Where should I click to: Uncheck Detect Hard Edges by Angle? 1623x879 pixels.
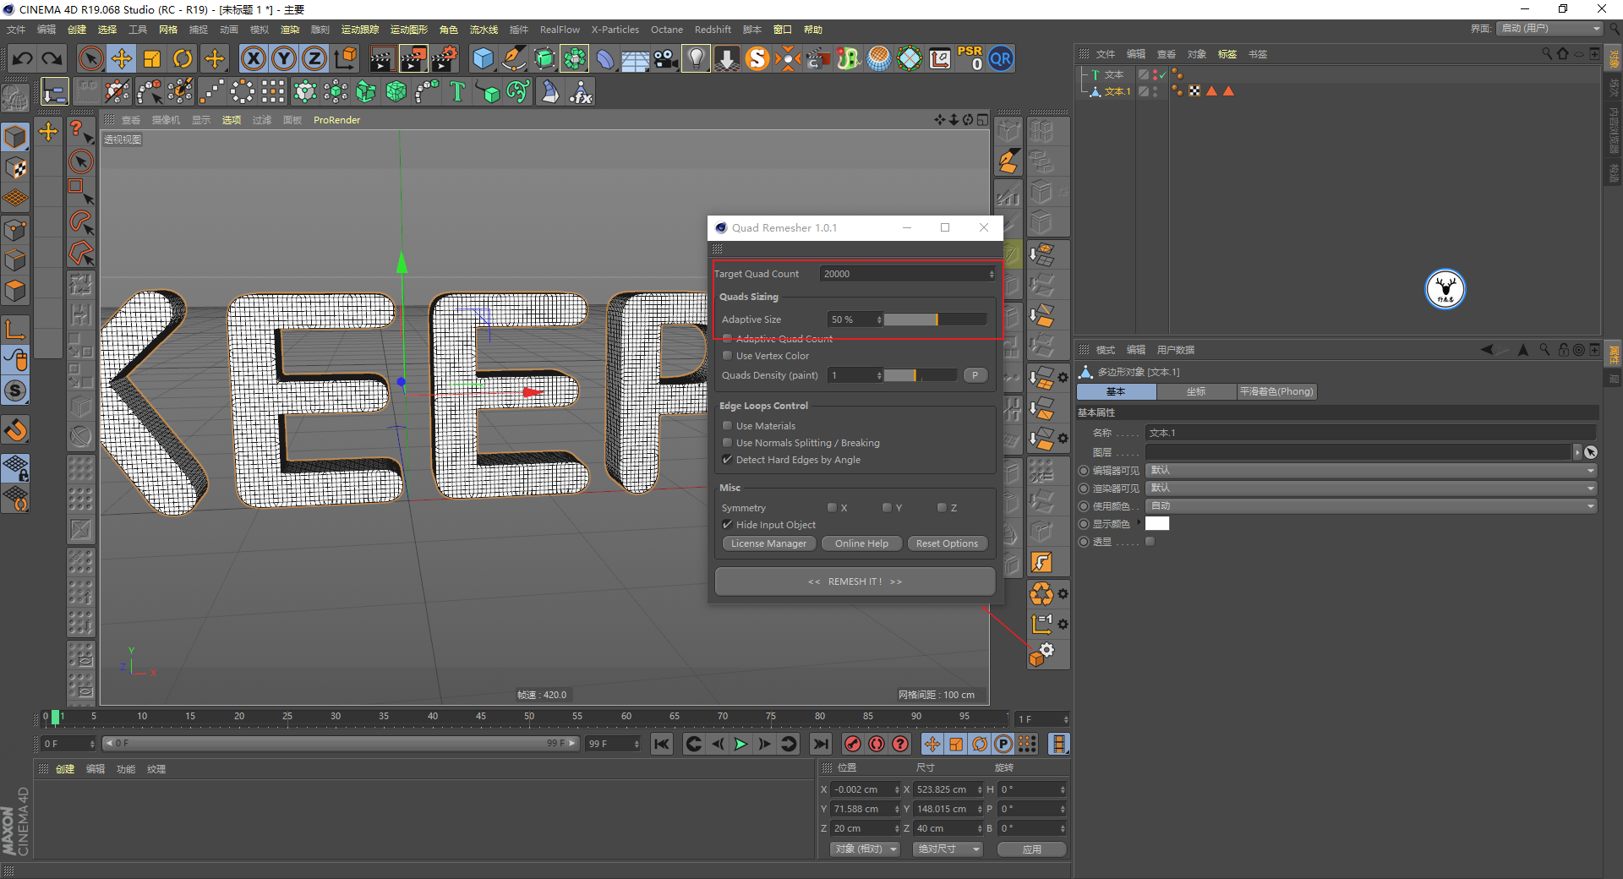pyautogui.click(x=727, y=460)
